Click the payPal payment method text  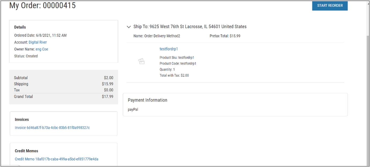(x=133, y=109)
